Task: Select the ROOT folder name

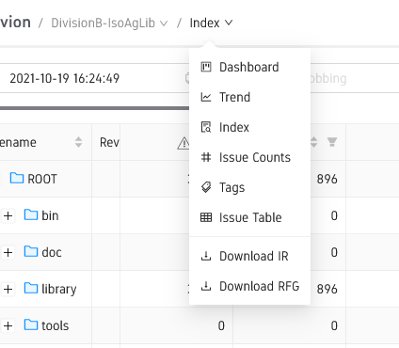Action: [x=42, y=179]
